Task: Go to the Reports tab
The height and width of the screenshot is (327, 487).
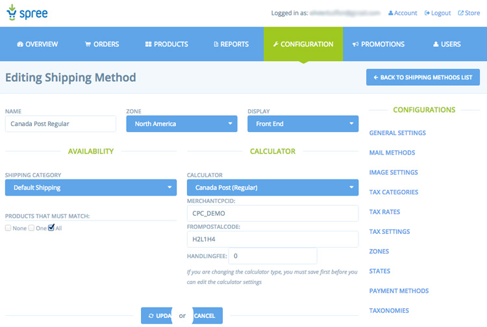Action: pos(231,44)
